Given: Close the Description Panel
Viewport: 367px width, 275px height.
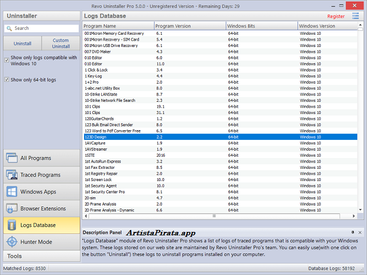Looking at the screenshot, I should point(360,232).
